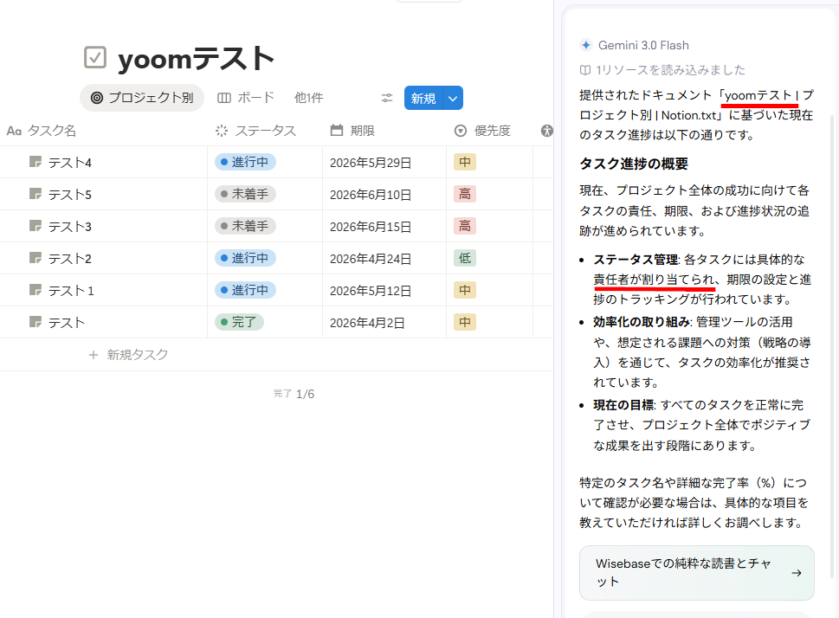Click 1リソースを読み込みました resource label
The height and width of the screenshot is (618, 839).
click(670, 70)
